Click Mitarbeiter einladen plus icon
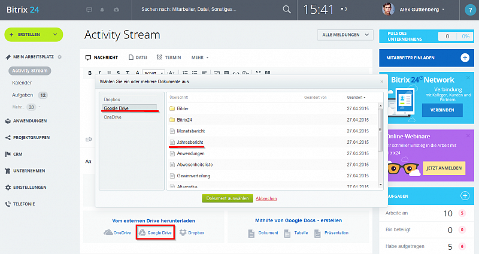This screenshot has height=254, width=479. tap(465, 58)
